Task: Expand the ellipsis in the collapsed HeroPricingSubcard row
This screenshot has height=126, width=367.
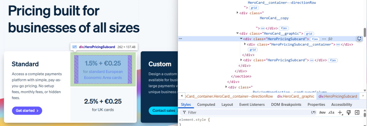Action: (x=311, y=60)
